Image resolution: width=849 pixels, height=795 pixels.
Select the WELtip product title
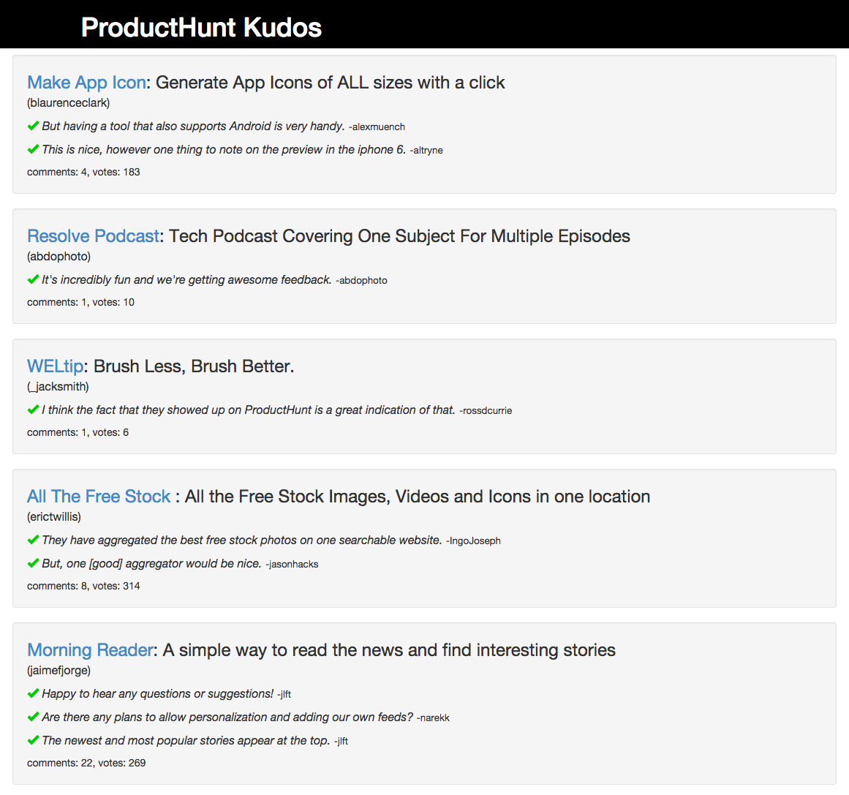point(55,366)
